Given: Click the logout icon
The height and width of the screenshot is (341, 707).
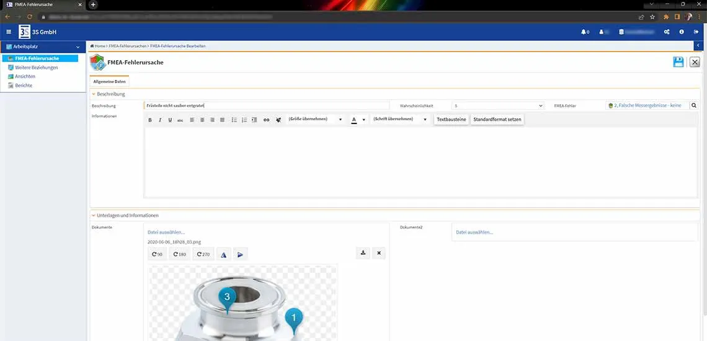Looking at the screenshot, I should [x=696, y=32].
